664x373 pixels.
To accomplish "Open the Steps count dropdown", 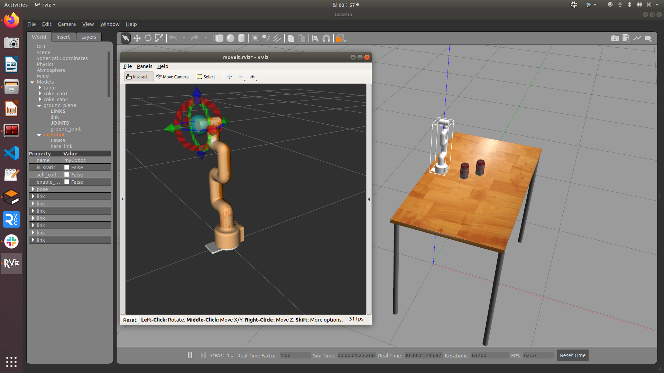I will 230,356.
